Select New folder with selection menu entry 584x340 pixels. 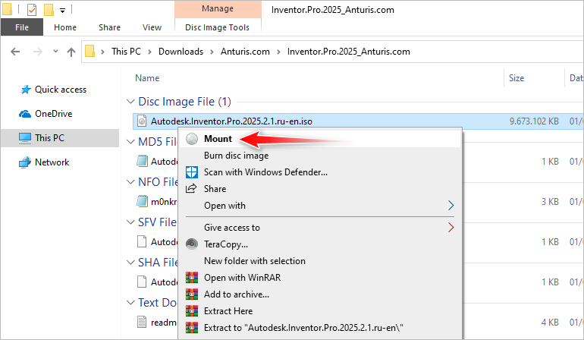pos(254,261)
